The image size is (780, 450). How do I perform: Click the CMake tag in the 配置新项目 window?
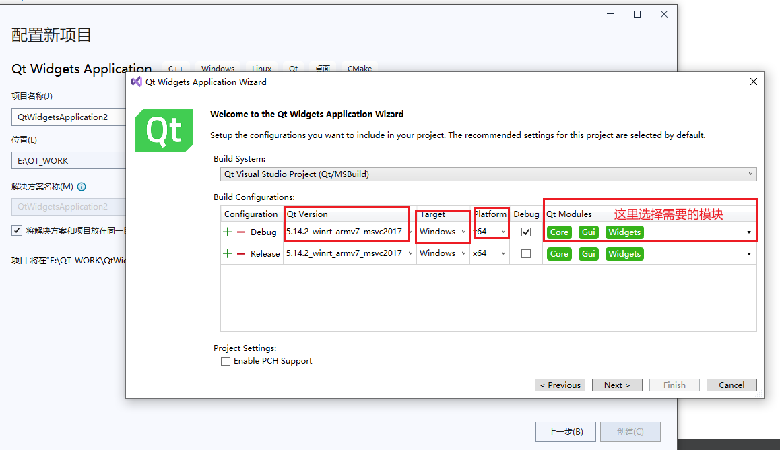tap(360, 69)
